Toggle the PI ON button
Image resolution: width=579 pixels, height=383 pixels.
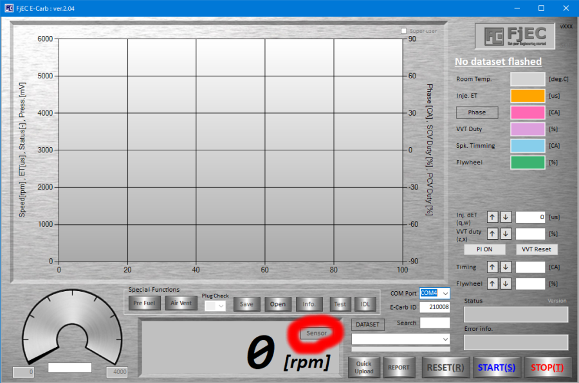coord(484,249)
